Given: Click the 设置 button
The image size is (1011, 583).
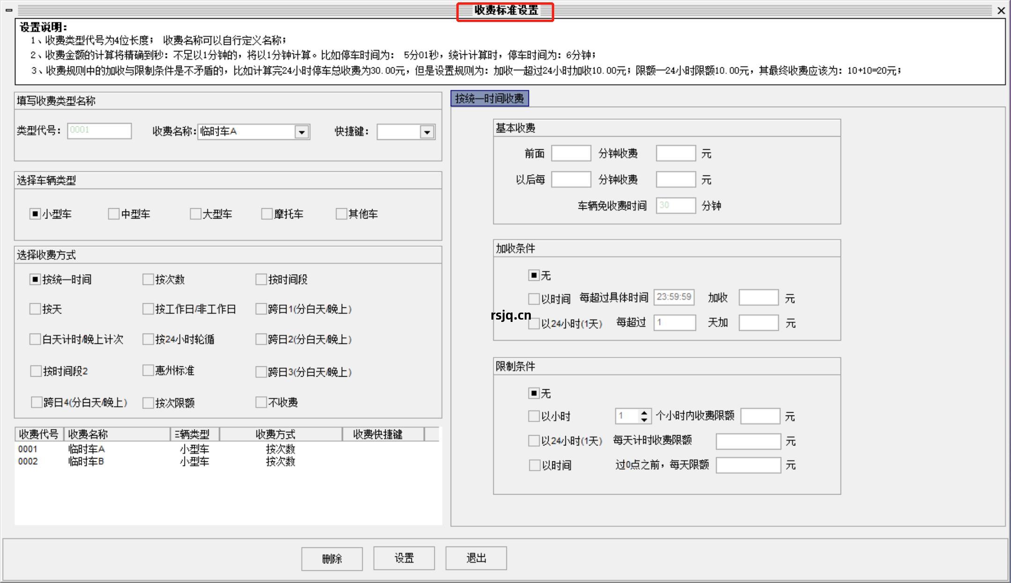Looking at the screenshot, I should coord(403,558).
